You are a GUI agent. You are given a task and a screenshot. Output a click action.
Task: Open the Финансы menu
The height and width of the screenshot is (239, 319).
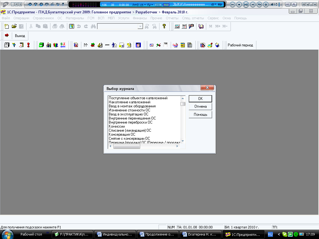tap(140, 18)
